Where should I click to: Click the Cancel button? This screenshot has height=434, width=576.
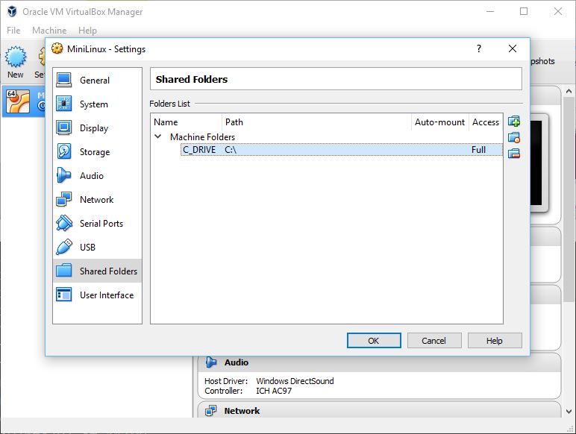[433, 341]
